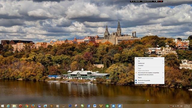Open AMD Catalyst Control Center menu entry
This screenshot has height=108, width=192.
click(x=149, y=58)
